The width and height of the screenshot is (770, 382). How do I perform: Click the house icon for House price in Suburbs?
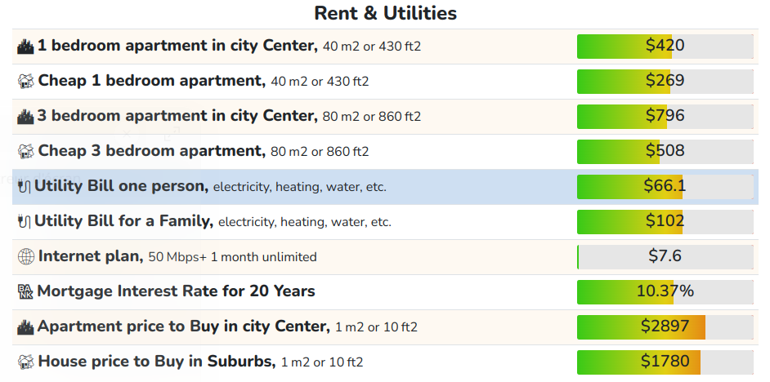26,362
